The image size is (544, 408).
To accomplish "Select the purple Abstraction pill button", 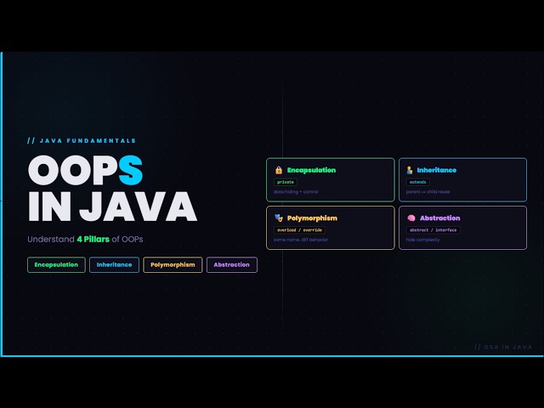I will tap(232, 264).
